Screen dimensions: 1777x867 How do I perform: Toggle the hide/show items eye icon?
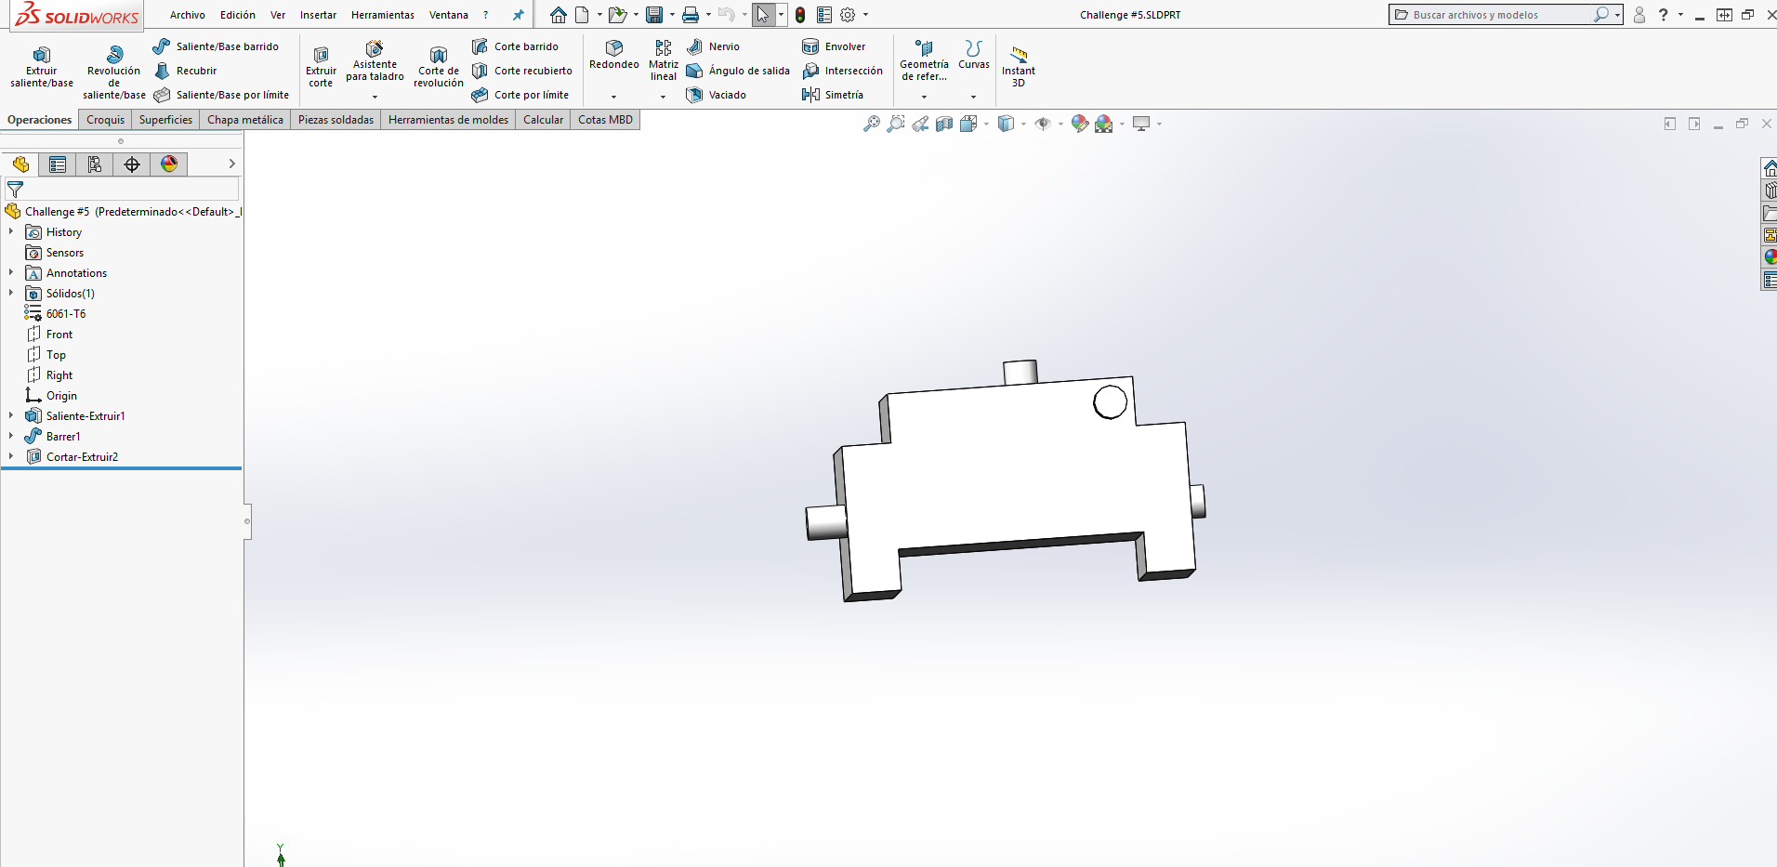pyautogui.click(x=1043, y=124)
